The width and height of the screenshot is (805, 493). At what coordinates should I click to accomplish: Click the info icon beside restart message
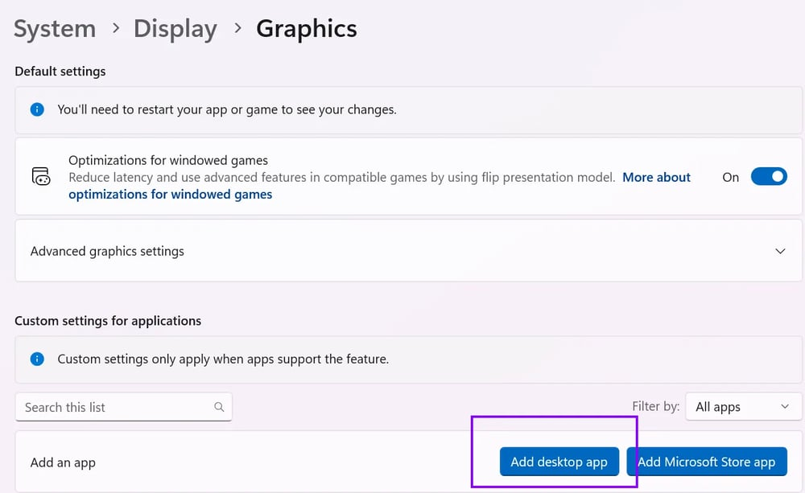(x=37, y=109)
